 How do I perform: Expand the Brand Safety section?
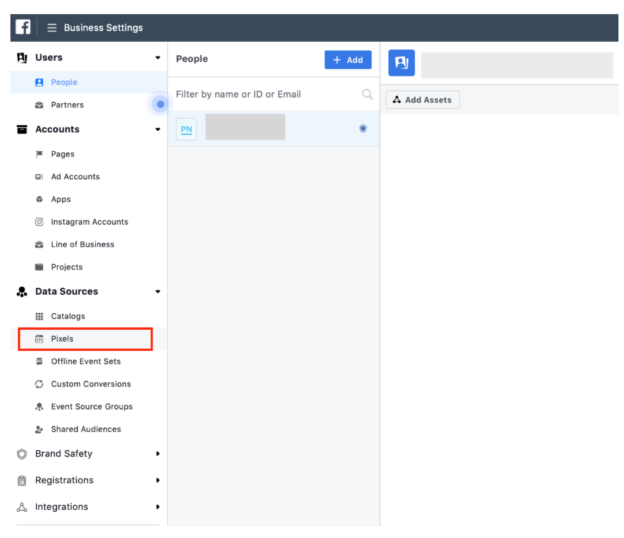tap(158, 454)
